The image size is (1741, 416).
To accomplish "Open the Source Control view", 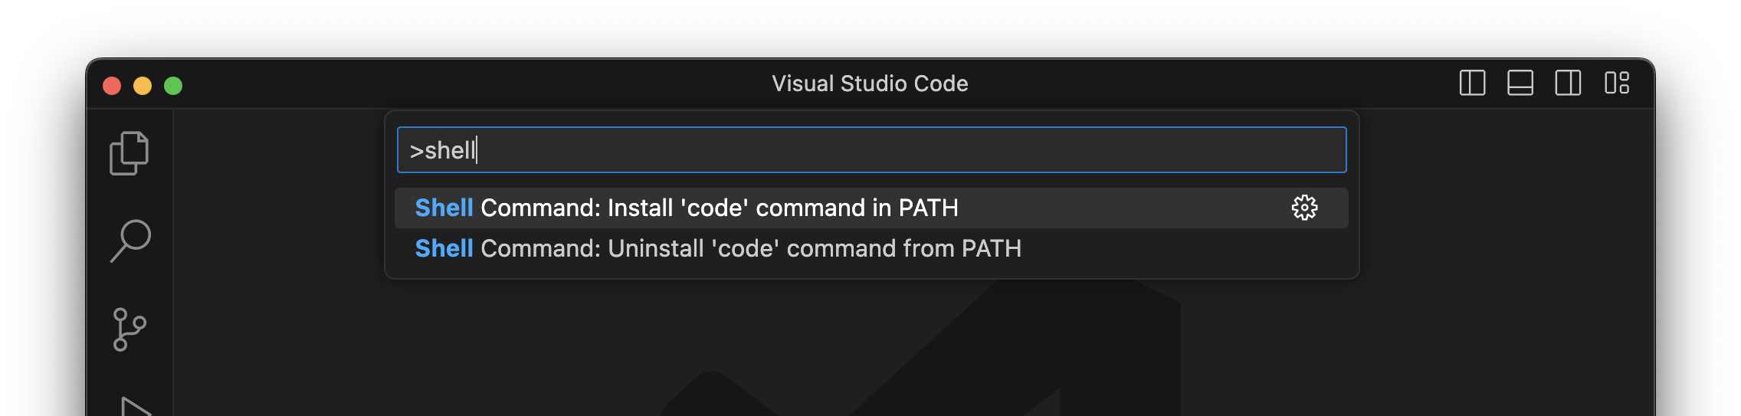I will [129, 329].
